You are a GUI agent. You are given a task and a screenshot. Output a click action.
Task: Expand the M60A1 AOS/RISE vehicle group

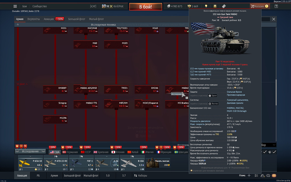coord(86,89)
